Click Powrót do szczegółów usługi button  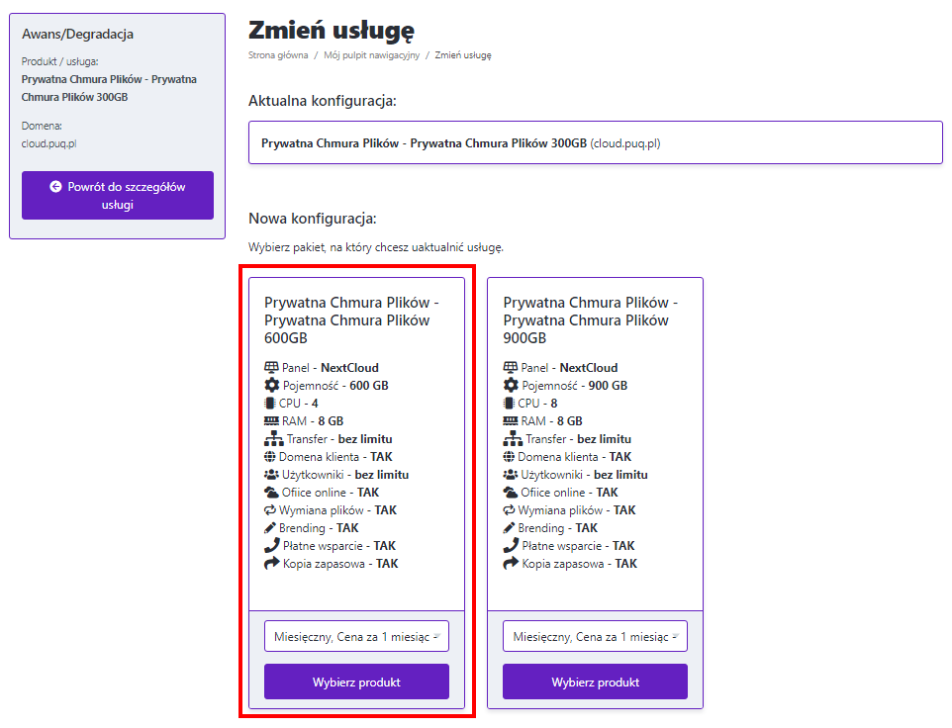coord(118,196)
